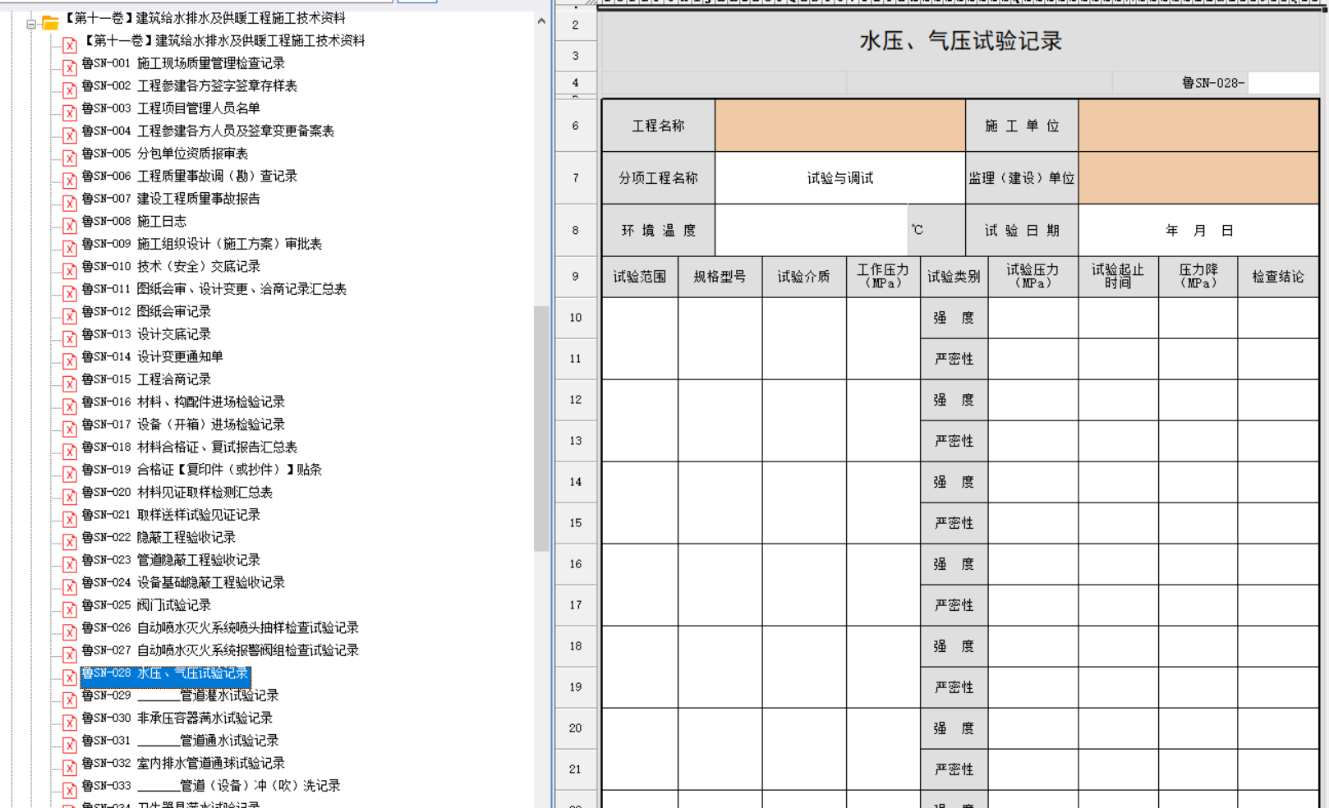1329x808 pixels.
Task: Open 鲁SN-010 技术(安全)交底记录
Action: (170, 266)
